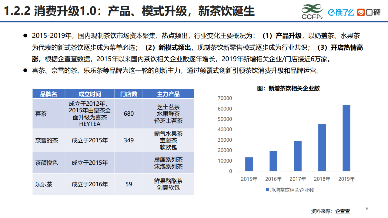Screen dimensions: 388x218
Task: Click the 主力产品 column header
Action: 168,94
